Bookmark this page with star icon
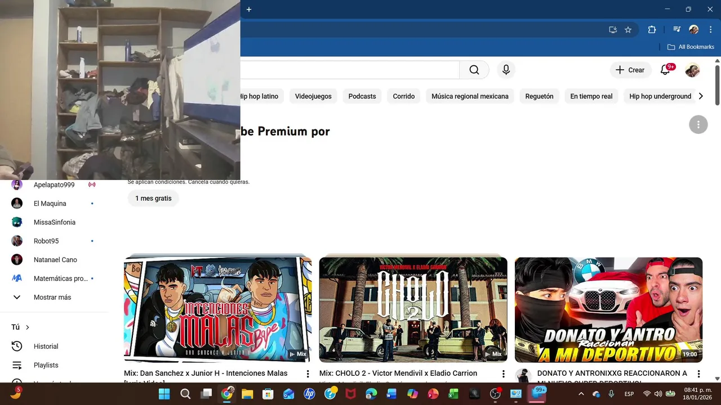The image size is (721, 405). tap(628, 30)
